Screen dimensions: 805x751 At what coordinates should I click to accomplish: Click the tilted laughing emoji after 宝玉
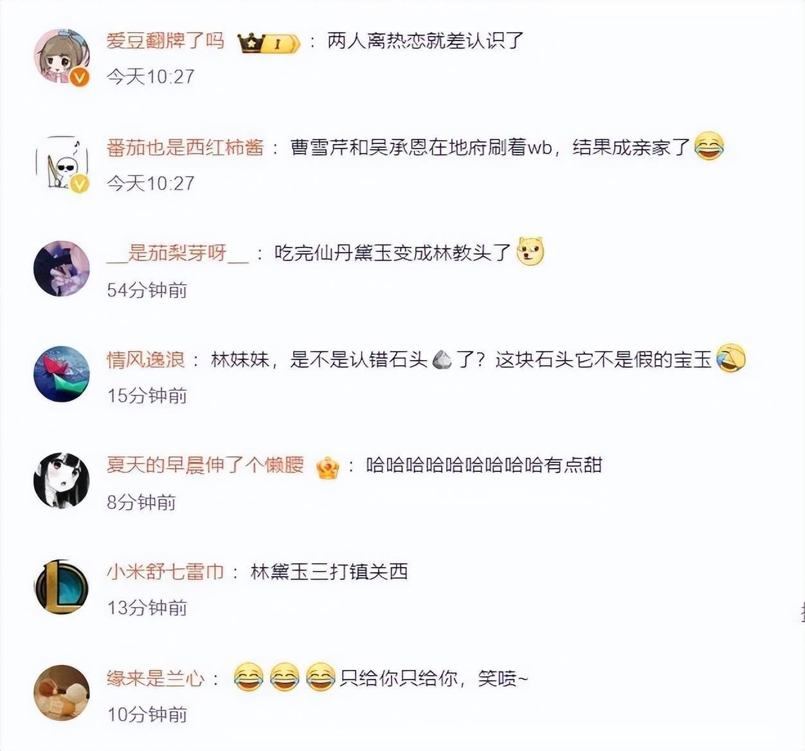[730, 357]
